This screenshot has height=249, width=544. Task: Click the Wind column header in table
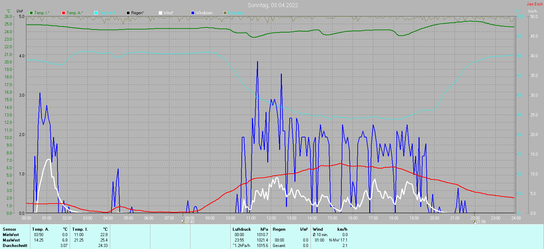[318, 229]
